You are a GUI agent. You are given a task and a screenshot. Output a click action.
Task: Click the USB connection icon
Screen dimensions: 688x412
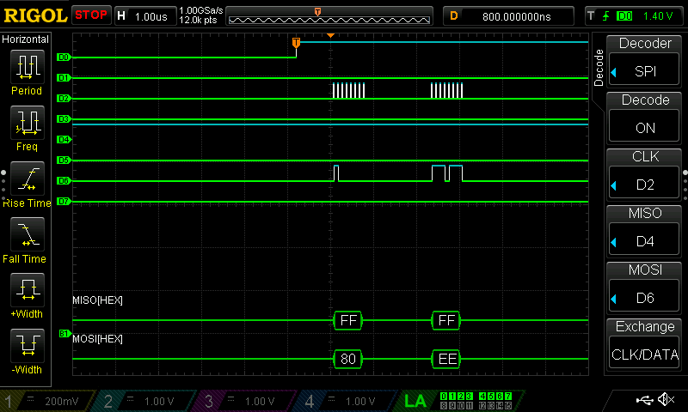pyautogui.click(x=643, y=400)
